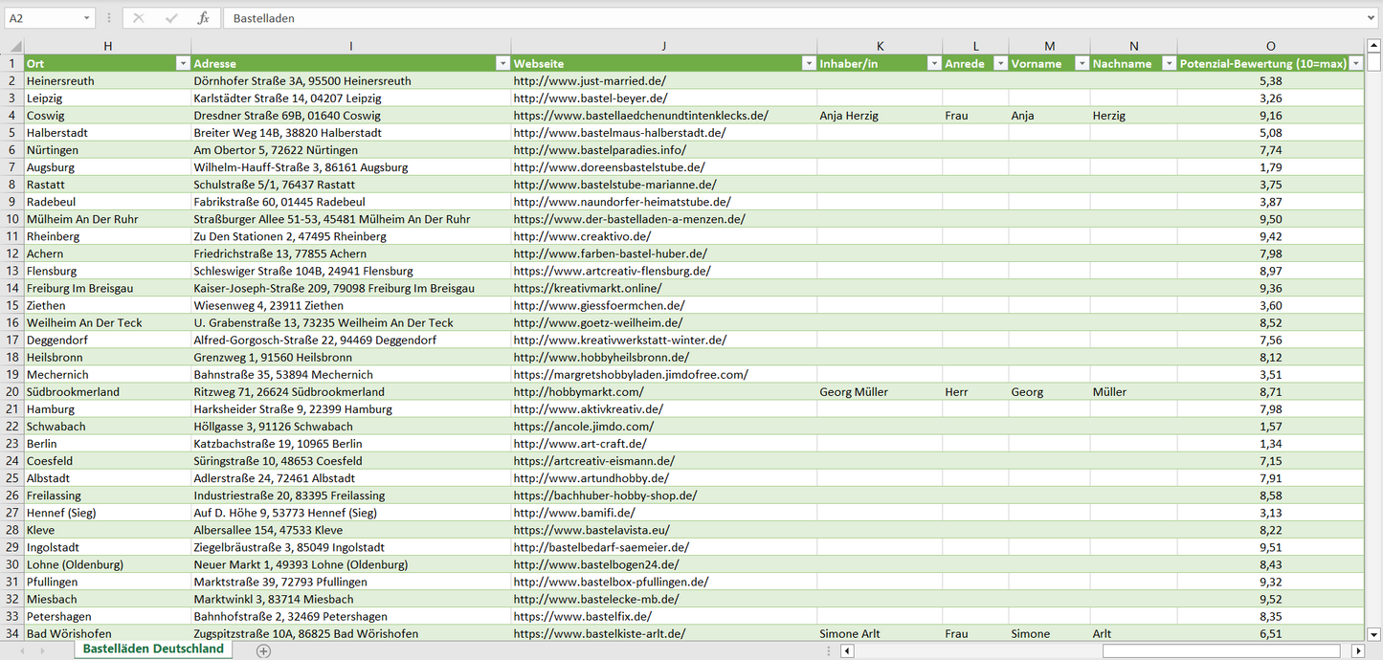The image size is (1383, 660).
Task: Click the Insert Function fx icon
Action: click(203, 18)
